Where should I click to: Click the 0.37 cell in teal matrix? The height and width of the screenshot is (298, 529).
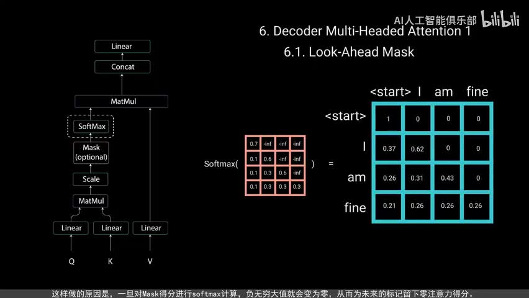point(389,149)
